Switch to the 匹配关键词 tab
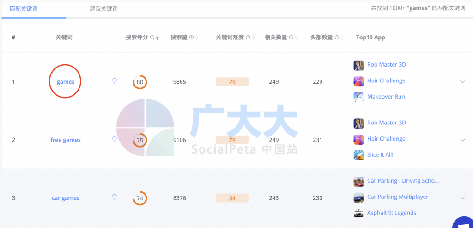This screenshot has height=228, width=473. coord(24,9)
